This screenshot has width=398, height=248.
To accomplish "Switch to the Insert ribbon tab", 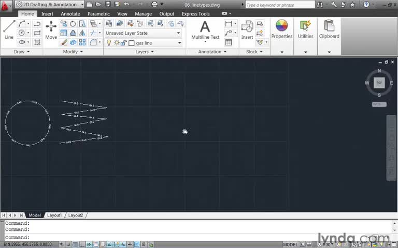I will [47, 14].
